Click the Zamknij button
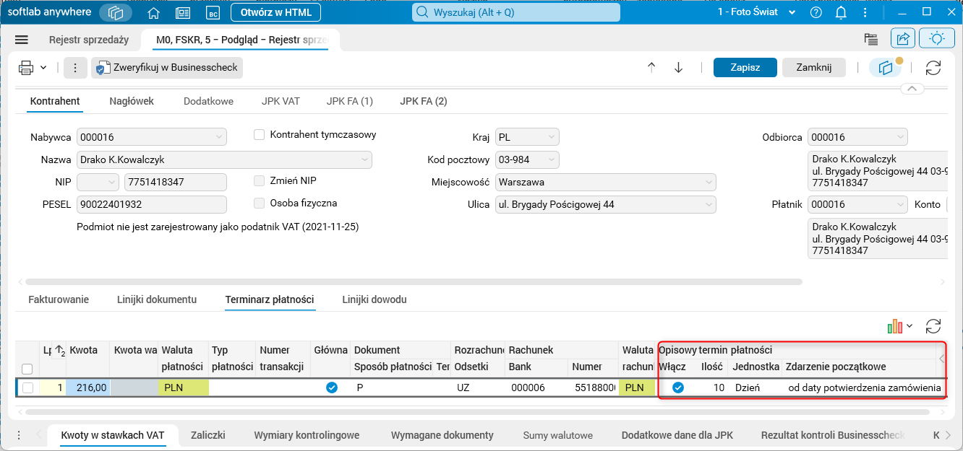Image resolution: width=963 pixels, height=451 pixels. click(814, 68)
